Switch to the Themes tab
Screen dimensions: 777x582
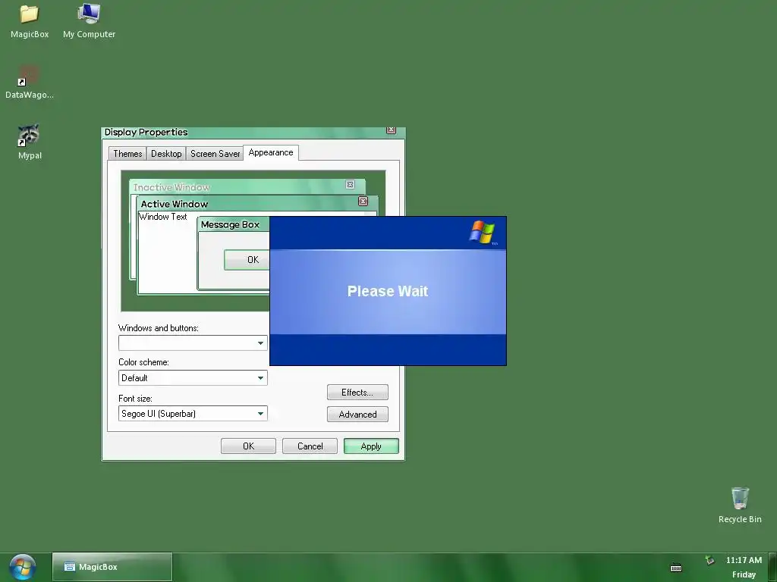click(127, 154)
